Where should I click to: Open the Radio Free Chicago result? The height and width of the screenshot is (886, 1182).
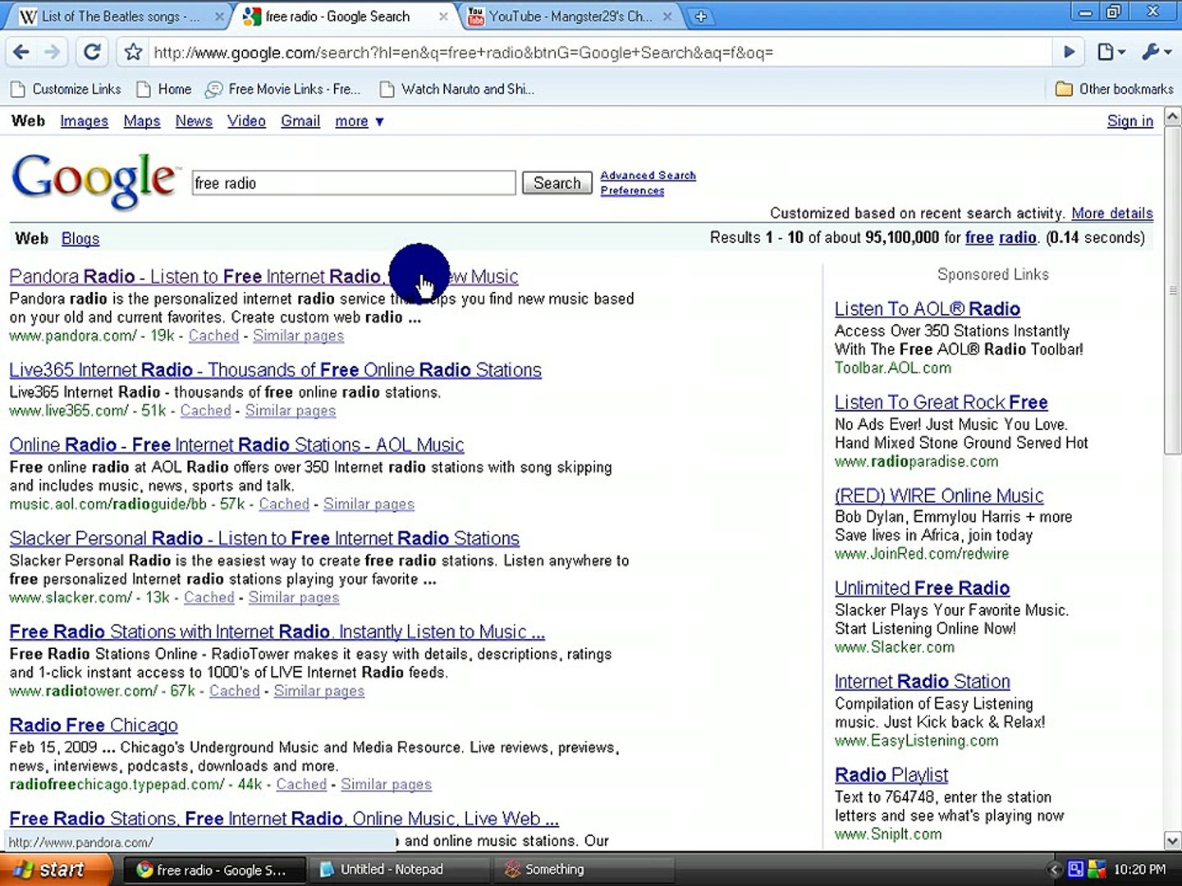(x=94, y=725)
